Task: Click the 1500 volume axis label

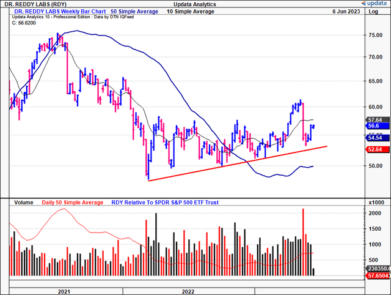Action: (x=375, y=229)
